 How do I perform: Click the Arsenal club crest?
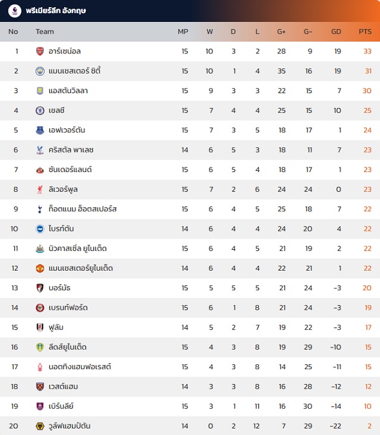click(40, 52)
